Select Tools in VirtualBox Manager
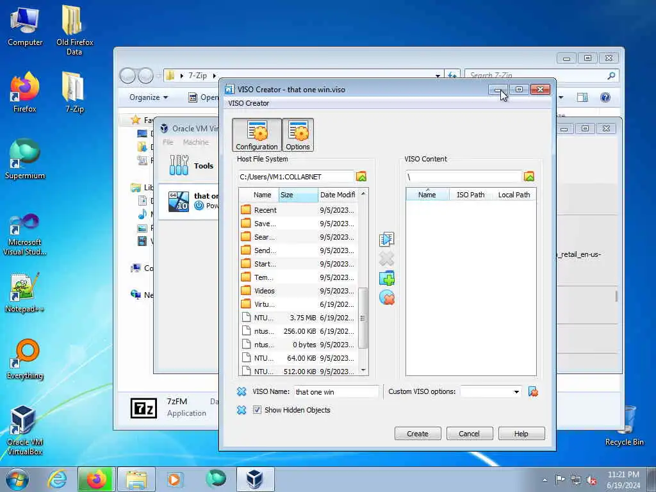 coord(192,166)
